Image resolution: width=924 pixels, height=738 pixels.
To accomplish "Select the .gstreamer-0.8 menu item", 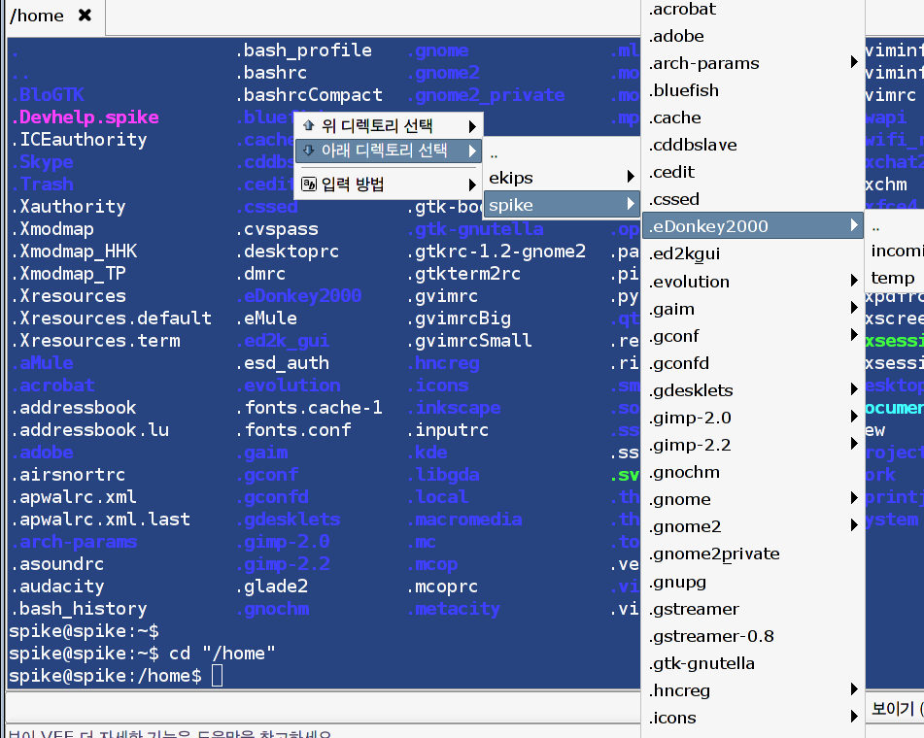I will click(711, 636).
